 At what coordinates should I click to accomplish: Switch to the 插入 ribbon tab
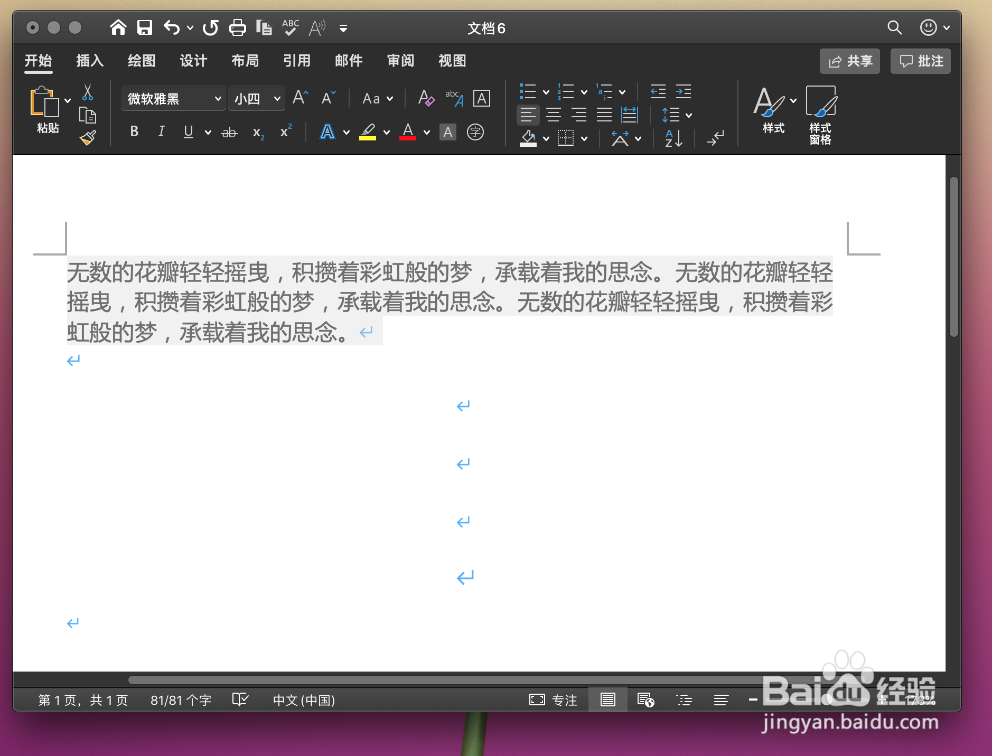(x=89, y=61)
